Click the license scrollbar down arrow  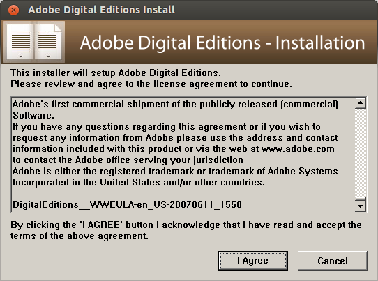361,206
